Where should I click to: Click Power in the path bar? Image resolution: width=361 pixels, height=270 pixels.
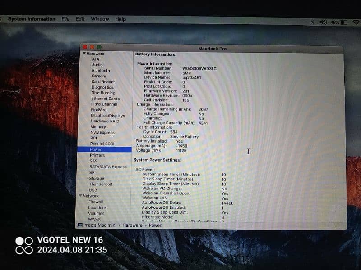click(155, 225)
